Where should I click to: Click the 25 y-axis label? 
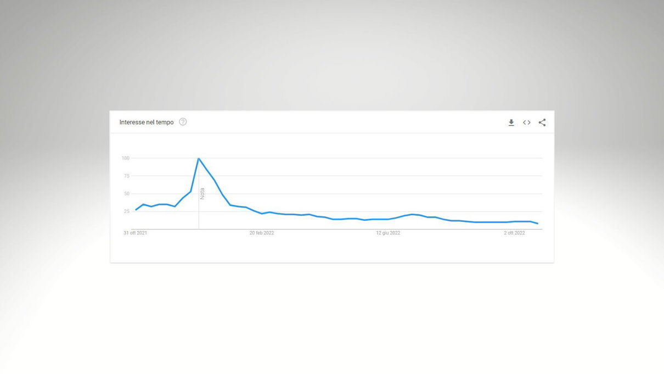tap(127, 211)
